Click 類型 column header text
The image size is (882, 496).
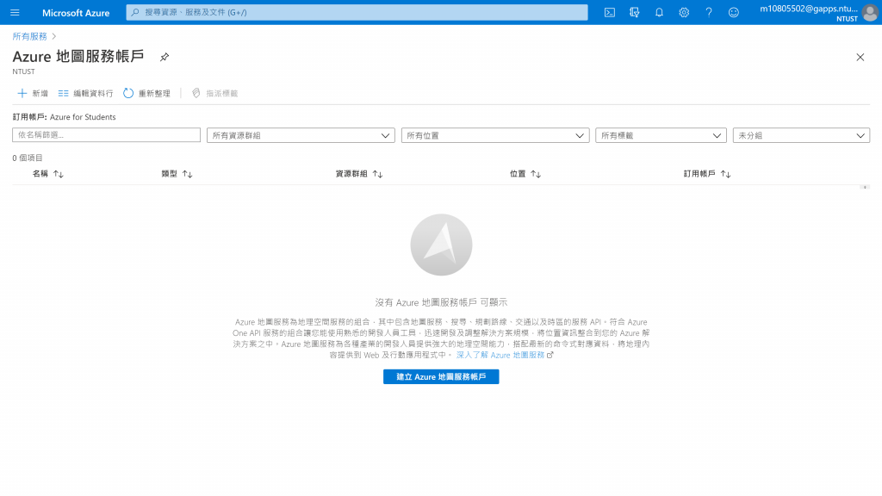tap(170, 174)
